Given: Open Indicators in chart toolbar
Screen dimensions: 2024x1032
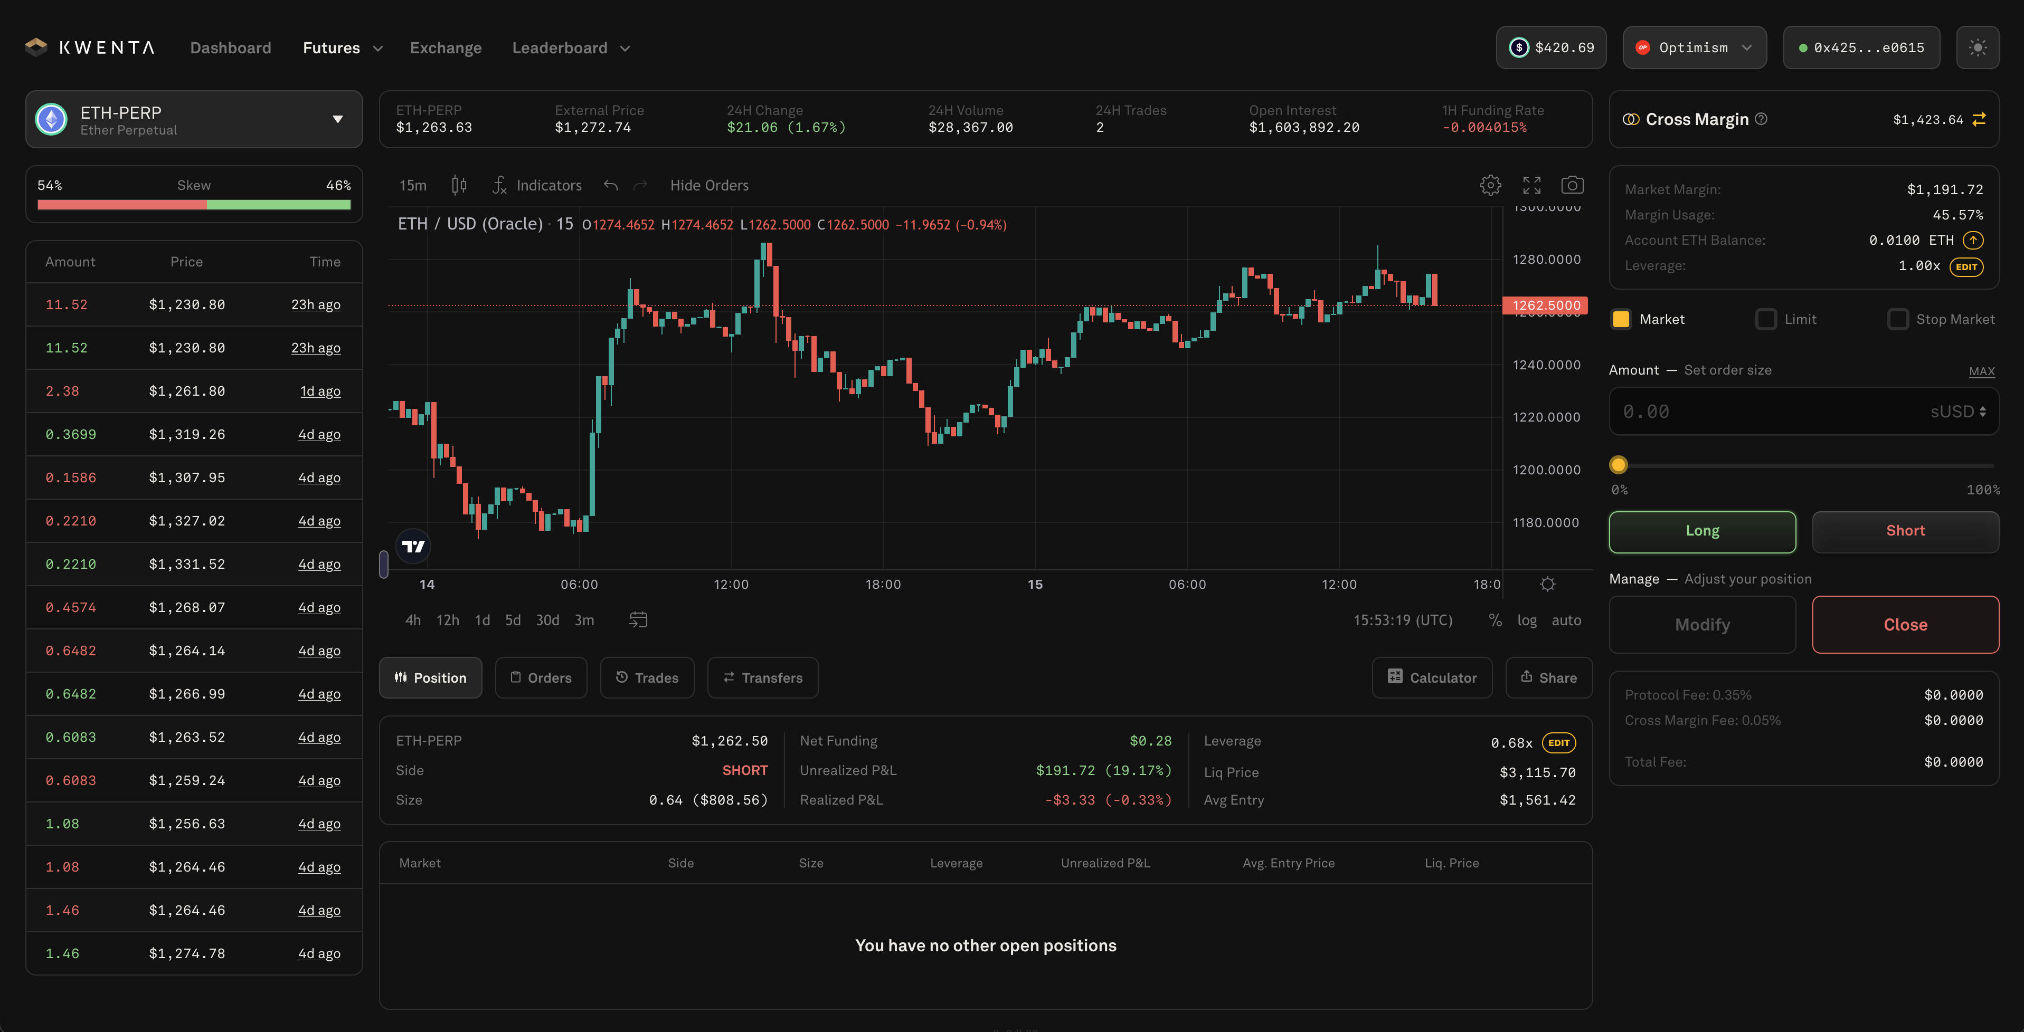Looking at the screenshot, I should pyautogui.click(x=537, y=185).
